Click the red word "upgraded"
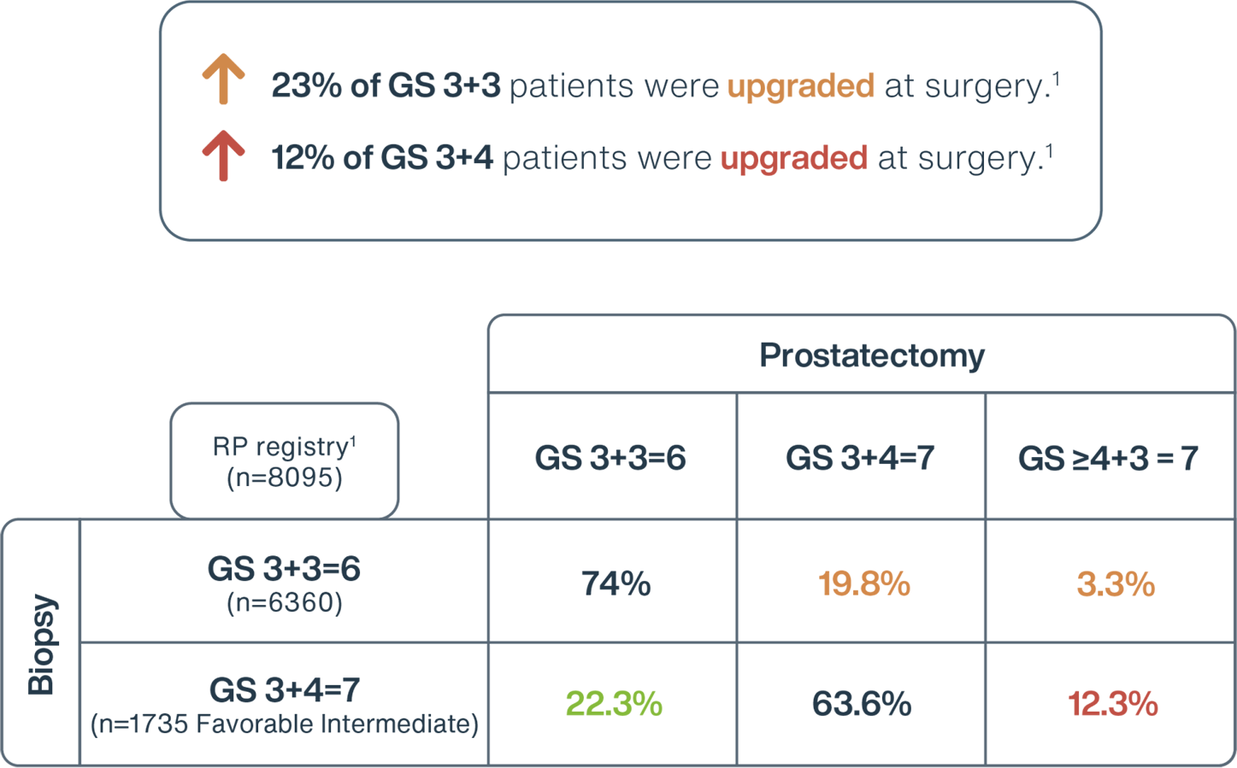This screenshot has height=768, width=1237. coord(793,159)
